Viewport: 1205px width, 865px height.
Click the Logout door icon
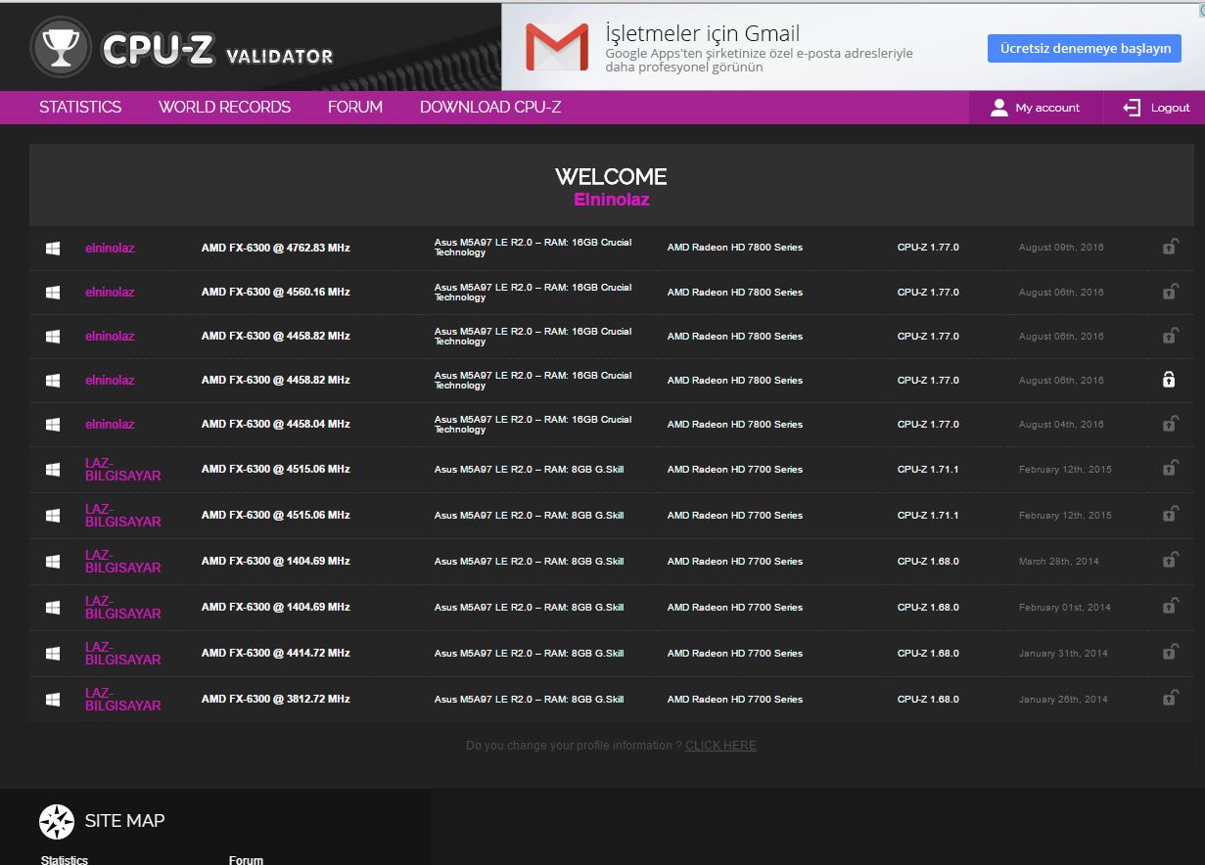tap(1133, 108)
